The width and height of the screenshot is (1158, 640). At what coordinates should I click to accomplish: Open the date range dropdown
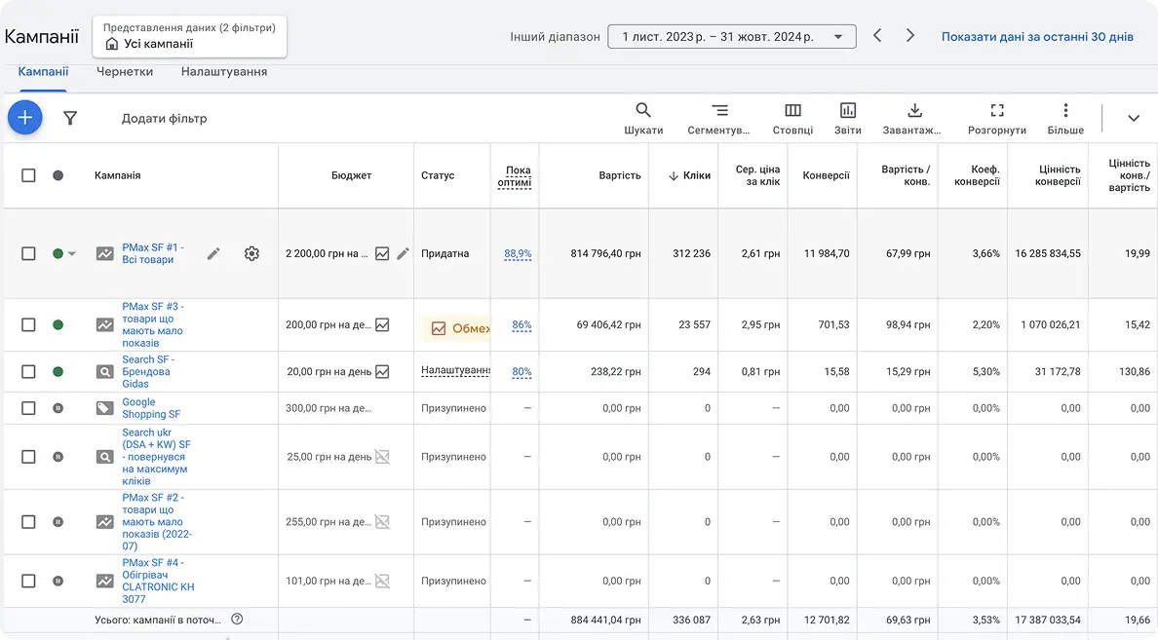(x=731, y=37)
